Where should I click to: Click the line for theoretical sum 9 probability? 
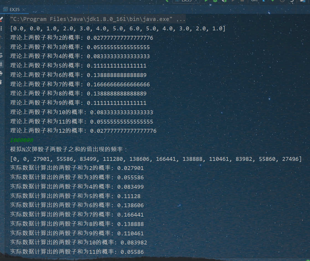78,103
